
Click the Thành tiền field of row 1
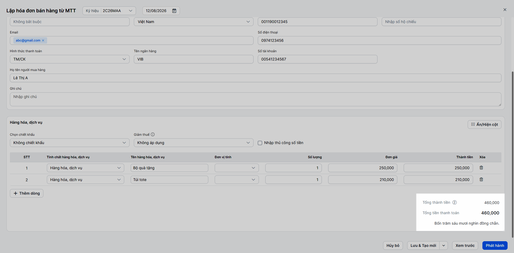438,168
